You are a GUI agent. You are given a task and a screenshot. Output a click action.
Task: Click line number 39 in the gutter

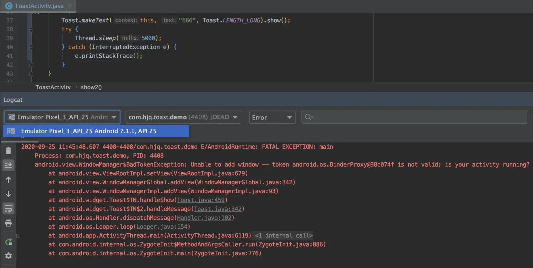(10, 38)
